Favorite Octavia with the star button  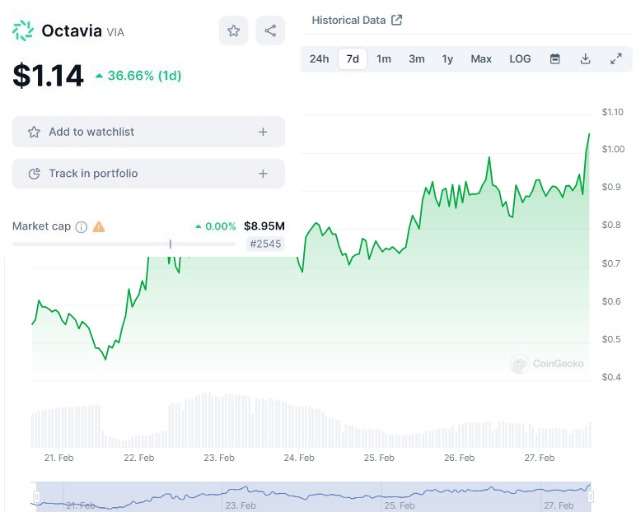[x=234, y=30]
